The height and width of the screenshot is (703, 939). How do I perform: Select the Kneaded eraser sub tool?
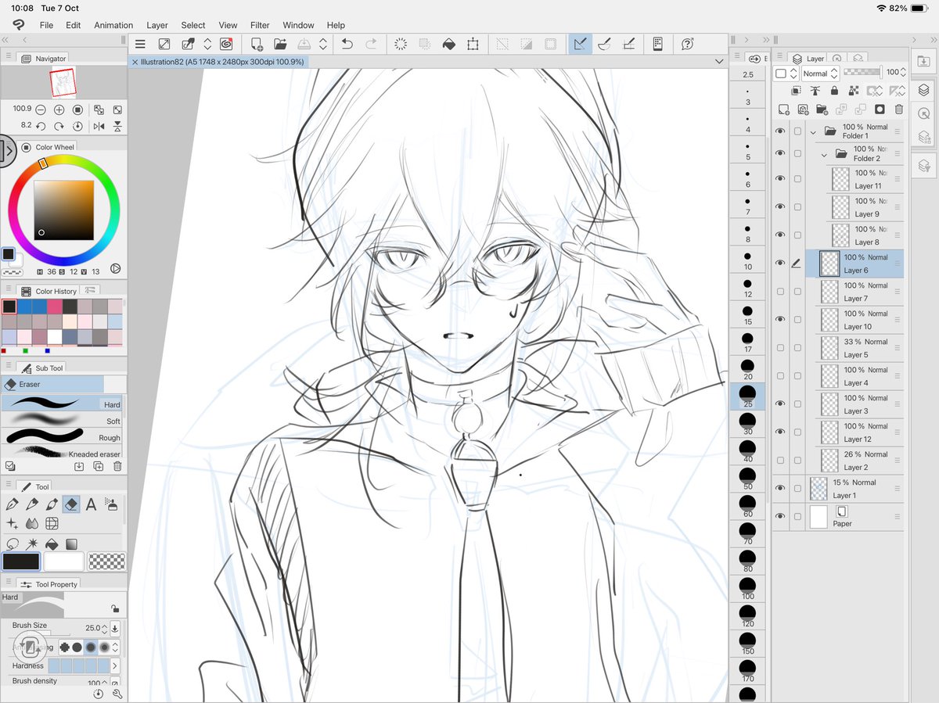pyautogui.click(x=63, y=454)
